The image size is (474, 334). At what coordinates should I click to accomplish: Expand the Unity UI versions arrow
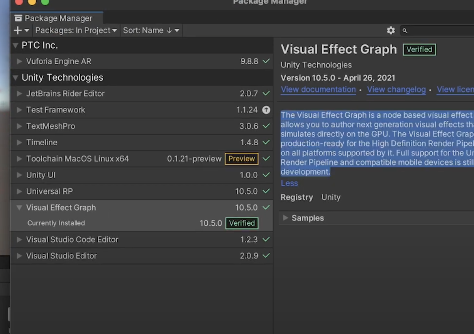19,175
